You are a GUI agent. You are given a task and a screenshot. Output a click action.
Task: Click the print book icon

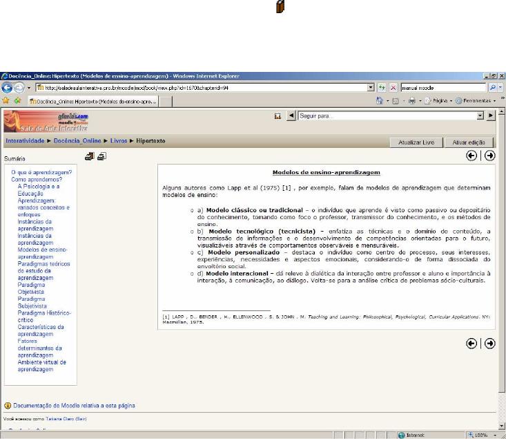88,156
